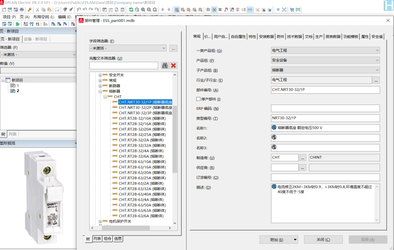
Task: Click the paste clipboard icon in toolbar
Action: (50, 10)
